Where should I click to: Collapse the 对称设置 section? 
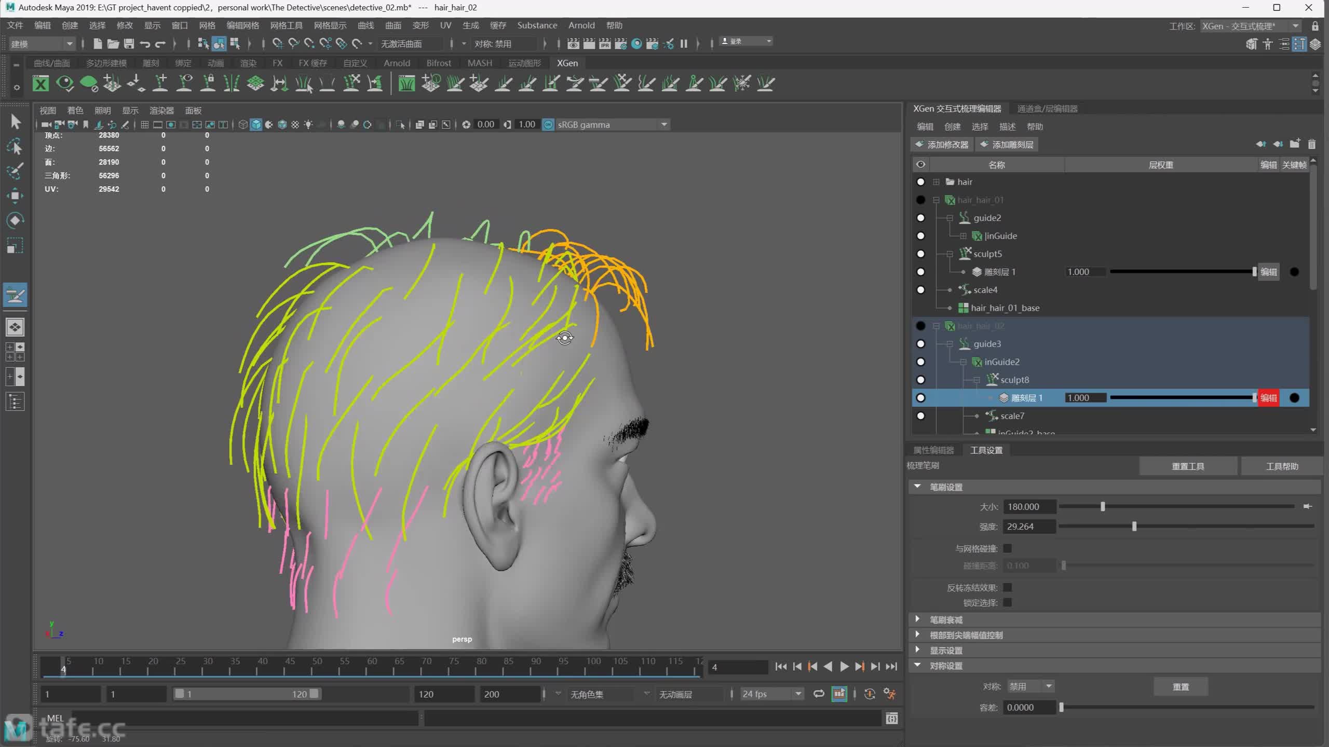(x=917, y=665)
